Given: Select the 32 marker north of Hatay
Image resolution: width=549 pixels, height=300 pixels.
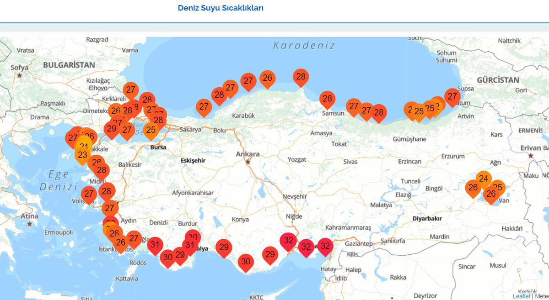Looking at the screenshot, I should click(x=325, y=247).
